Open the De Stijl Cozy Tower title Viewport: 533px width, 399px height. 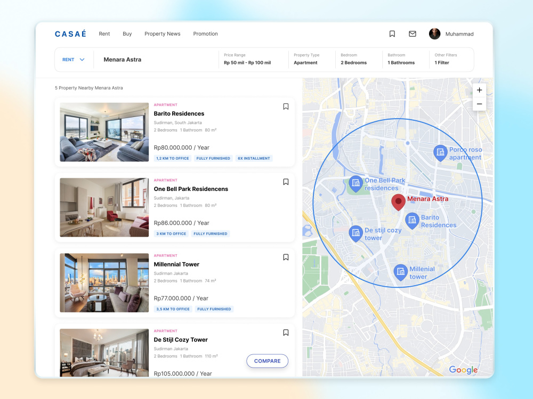(181, 339)
